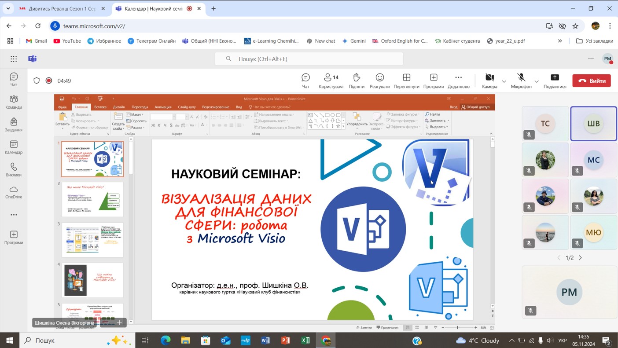Click the taskbar search box Пошук
The height and width of the screenshot is (348, 618).
77,340
